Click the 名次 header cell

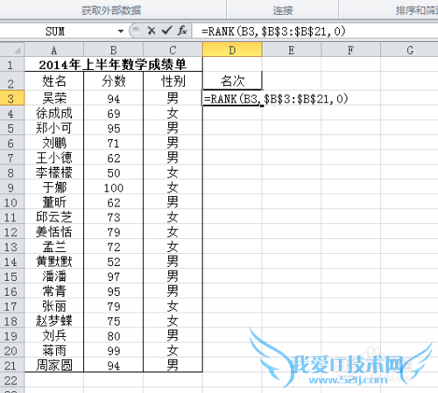(232, 81)
